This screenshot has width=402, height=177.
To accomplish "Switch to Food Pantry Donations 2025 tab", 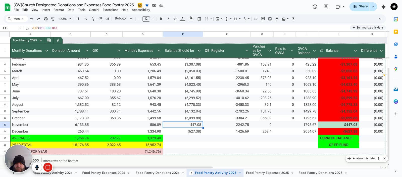I will click(320, 173).
